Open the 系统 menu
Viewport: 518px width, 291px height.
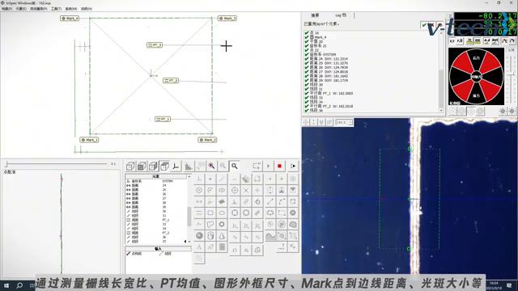(x=71, y=9)
